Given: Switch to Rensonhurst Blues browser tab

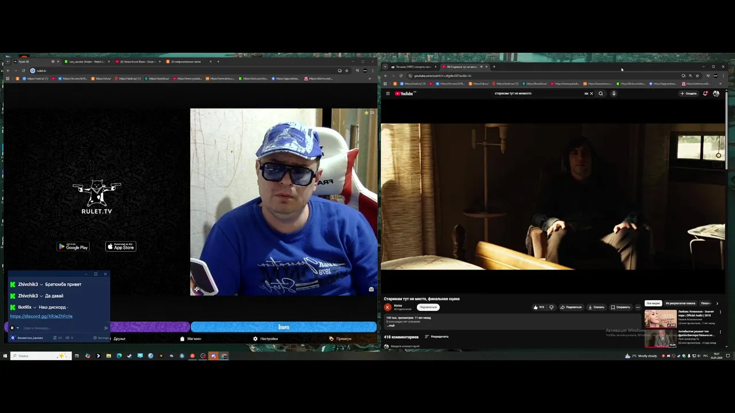Looking at the screenshot, I should (x=137, y=61).
